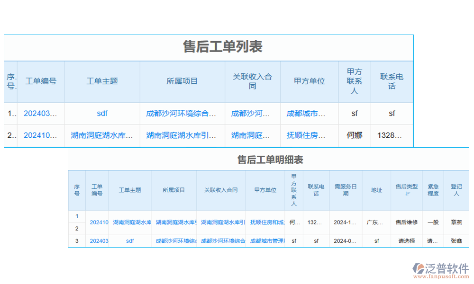
Task: Open 抚顺住房和城 link in detail table
Action: coord(267,222)
